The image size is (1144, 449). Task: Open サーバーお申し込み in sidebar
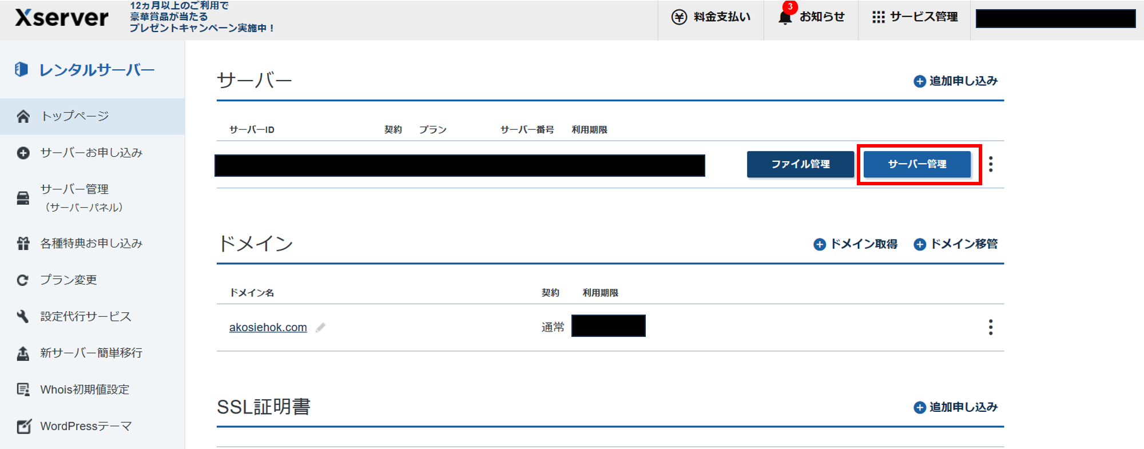(92, 153)
